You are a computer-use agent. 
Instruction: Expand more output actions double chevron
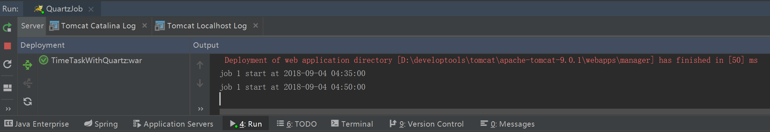[201, 109]
